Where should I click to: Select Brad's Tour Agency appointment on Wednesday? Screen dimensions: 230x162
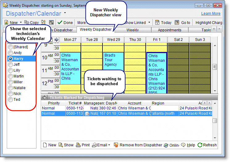tap(113, 60)
